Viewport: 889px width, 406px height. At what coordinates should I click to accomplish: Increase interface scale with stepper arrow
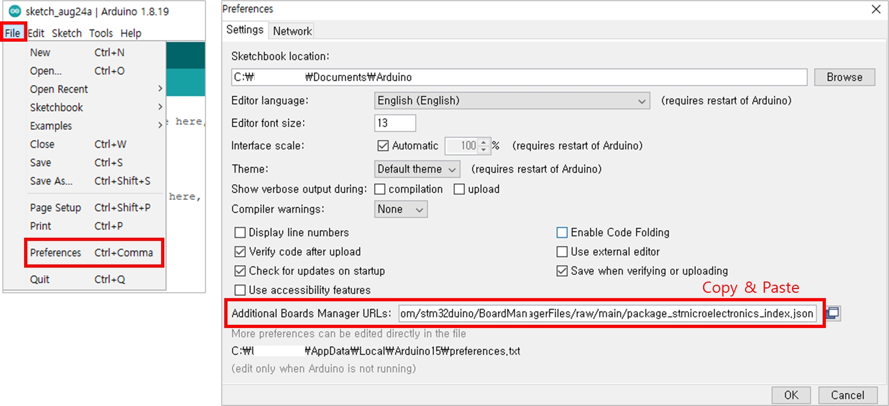pyautogui.click(x=483, y=142)
